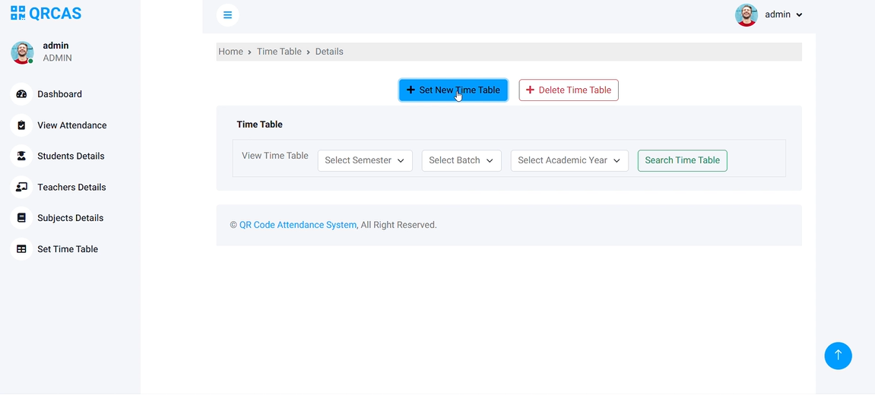Click the admin avatar in the sidebar
Viewport: 875px width, 395px height.
[22, 52]
